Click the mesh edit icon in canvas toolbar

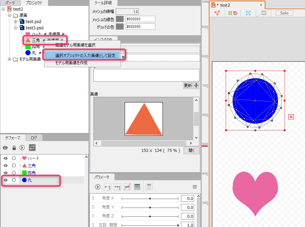(x=217, y=13)
